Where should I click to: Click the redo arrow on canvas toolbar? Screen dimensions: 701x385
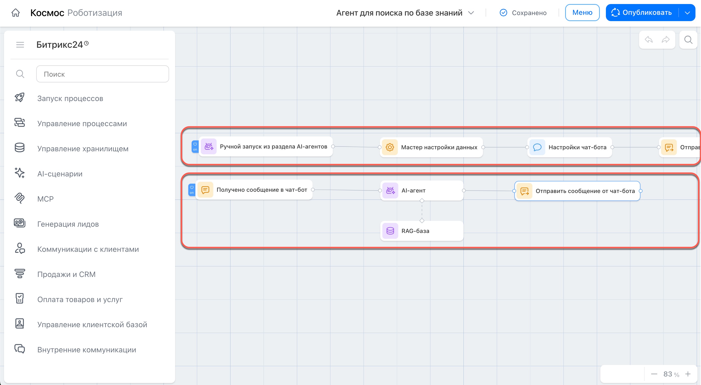point(666,40)
